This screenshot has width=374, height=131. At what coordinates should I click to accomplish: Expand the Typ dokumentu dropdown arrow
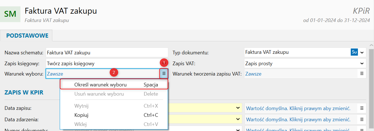[362, 52]
